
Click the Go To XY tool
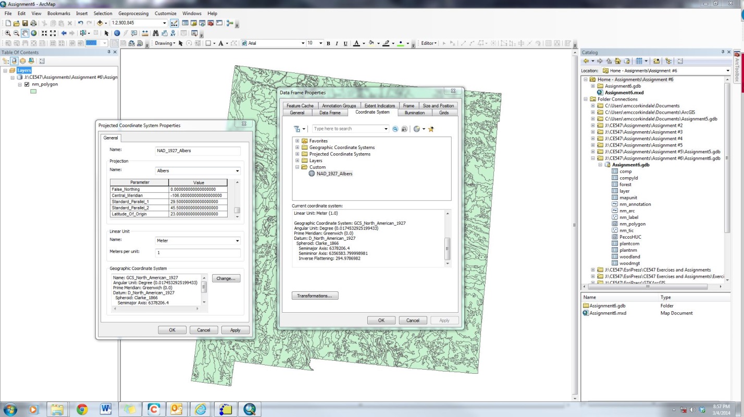[x=173, y=33]
